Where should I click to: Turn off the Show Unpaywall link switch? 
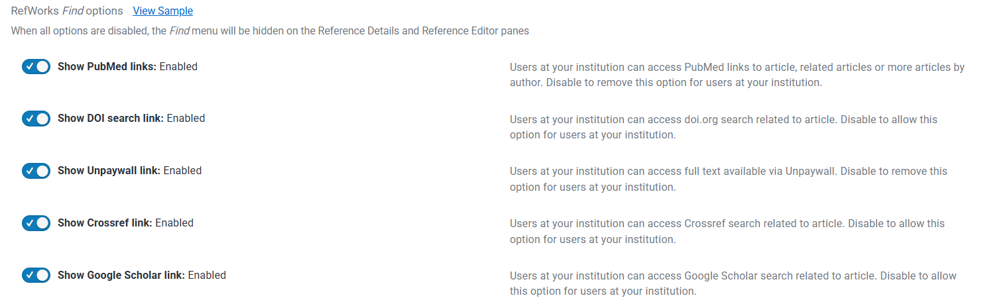[36, 170]
